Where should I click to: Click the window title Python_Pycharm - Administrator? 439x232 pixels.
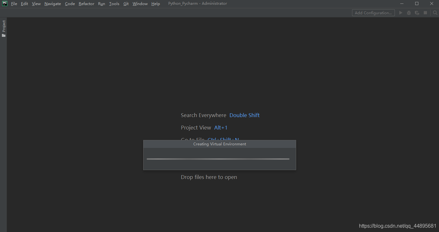(197, 3)
